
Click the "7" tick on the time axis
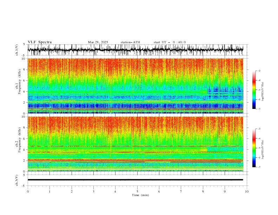pyautogui.click(x=181, y=191)
